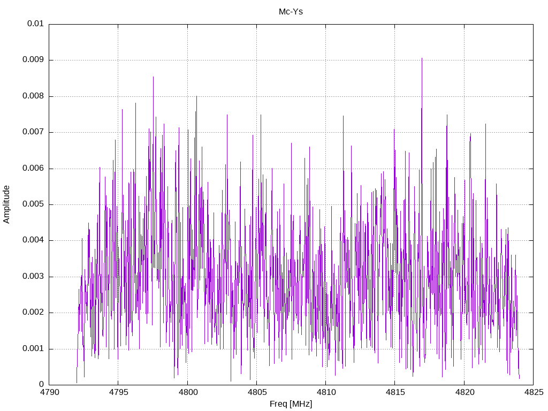Image resolution: width=548 pixels, height=411 pixels.
Task: Click the 4825 x-axis tick label
Action: pos(534,392)
